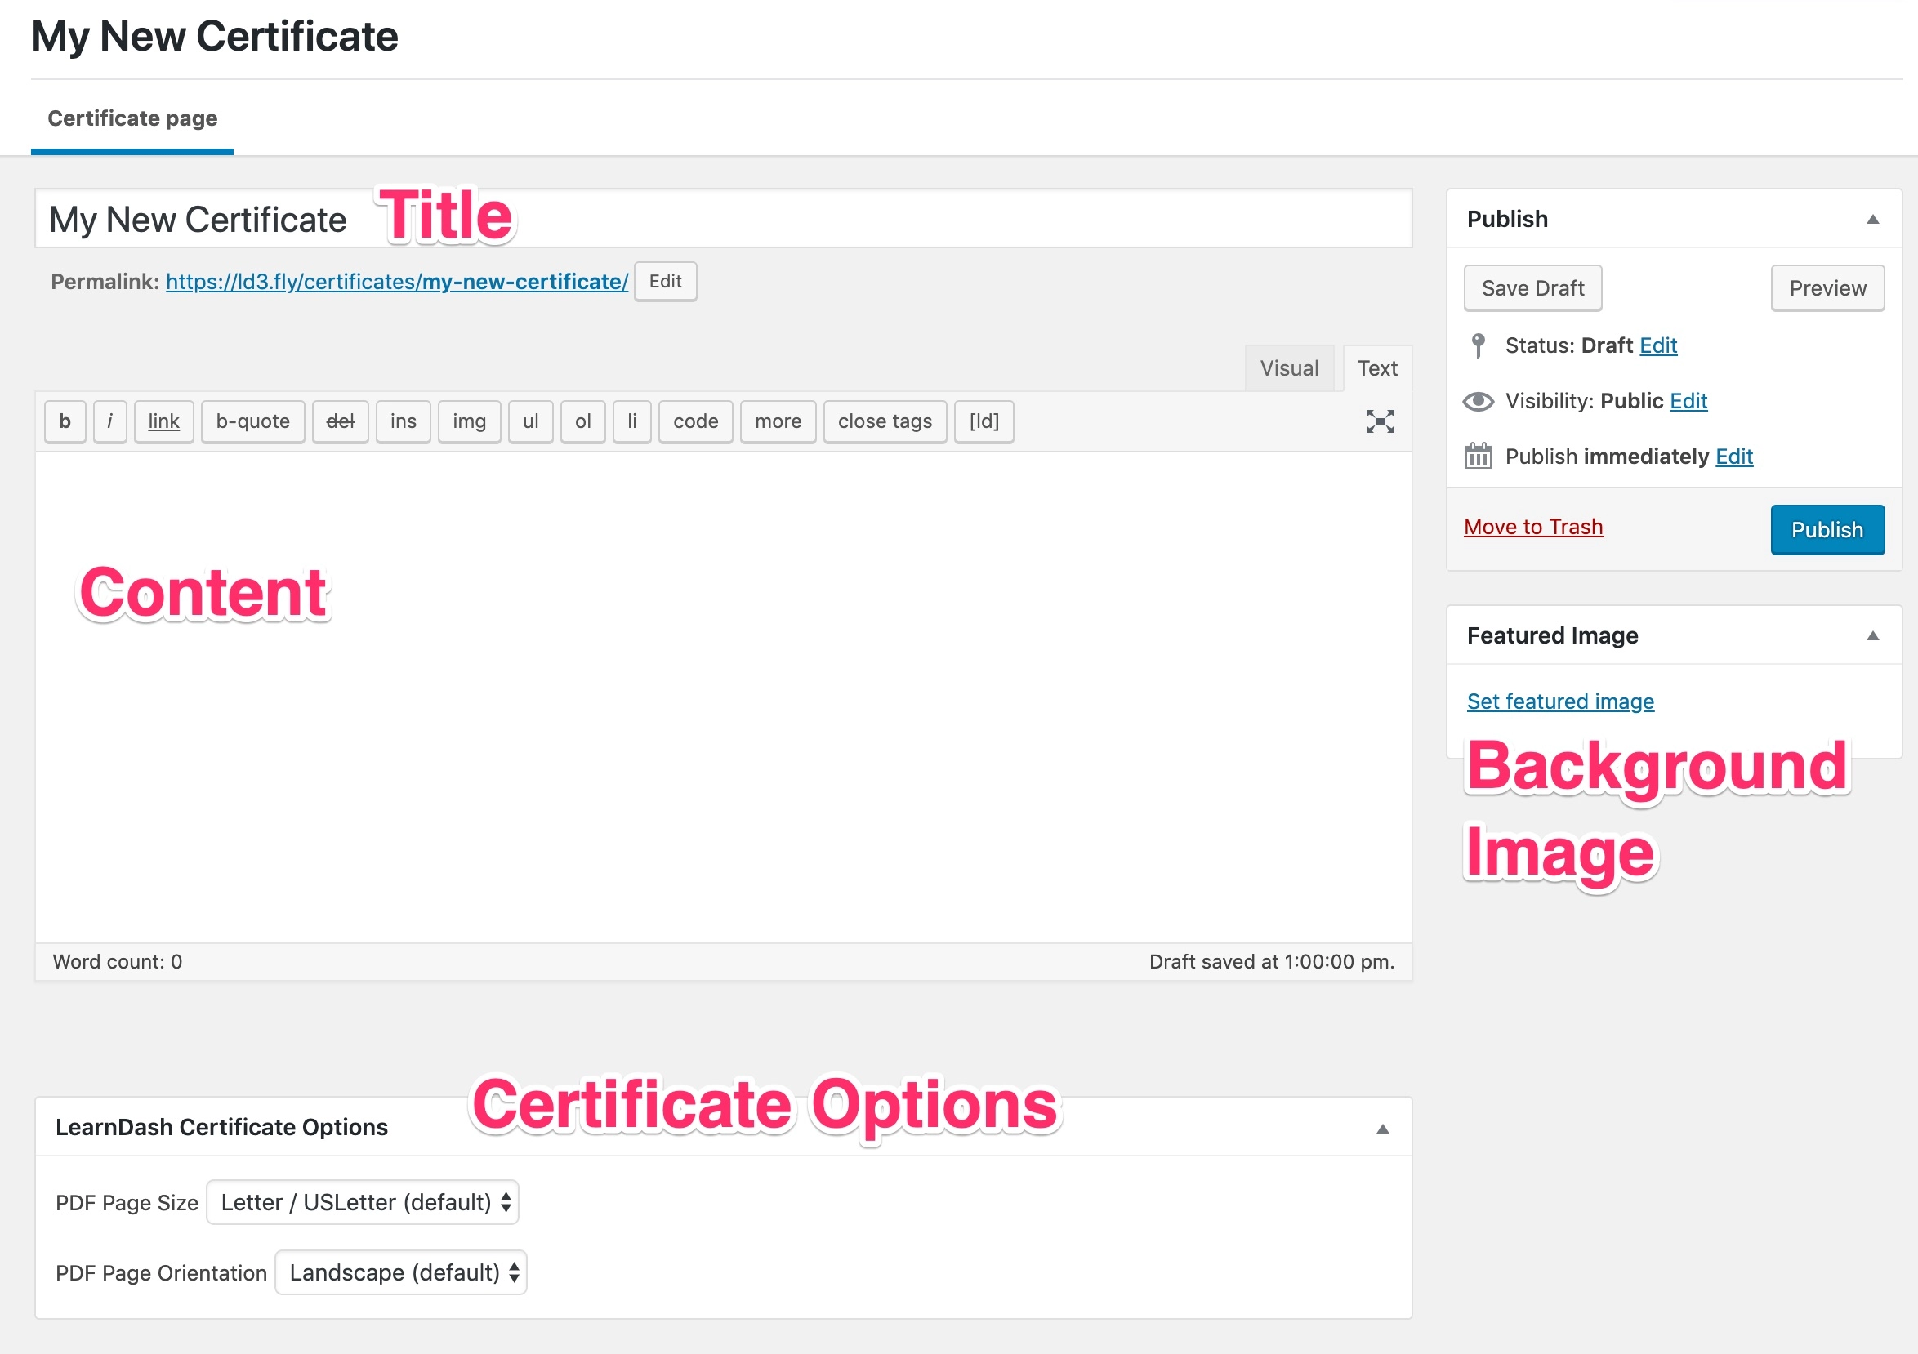The width and height of the screenshot is (1918, 1354).
Task: Click Set featured image link
Action: 1559,702
